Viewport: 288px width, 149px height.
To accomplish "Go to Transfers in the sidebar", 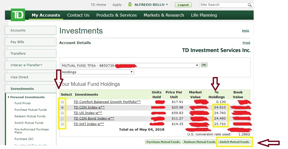I will pyautogui.click(x=31, y=53).
